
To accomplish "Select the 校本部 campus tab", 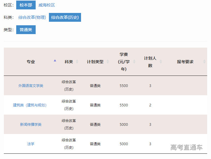I will (x=26, y=5).
